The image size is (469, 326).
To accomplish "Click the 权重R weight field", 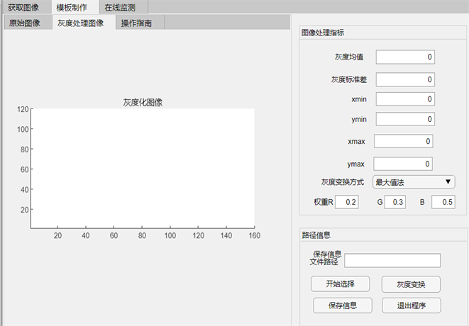I will [x=347, y=203].
